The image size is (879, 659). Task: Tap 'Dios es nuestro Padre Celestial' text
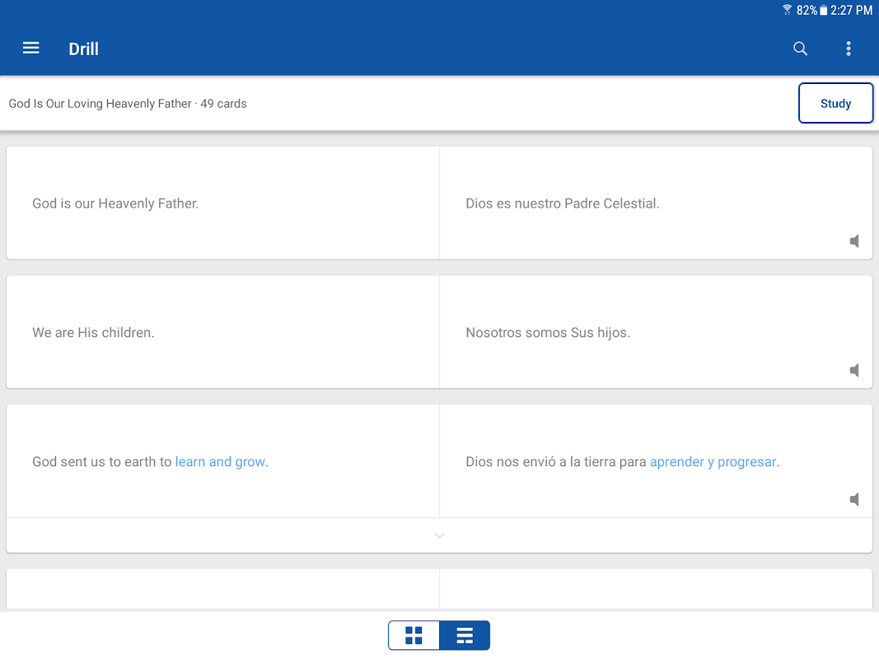tap(562, 203)
